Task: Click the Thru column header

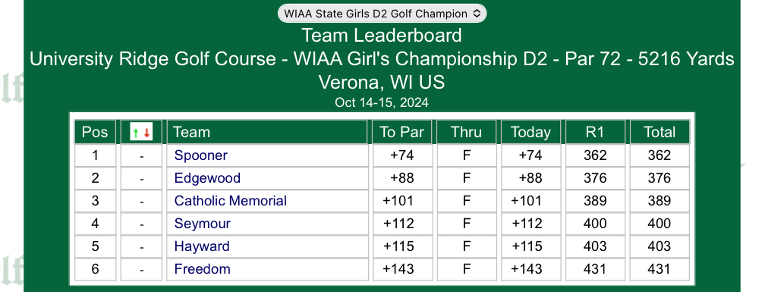Action: click(x=467, y=132)
